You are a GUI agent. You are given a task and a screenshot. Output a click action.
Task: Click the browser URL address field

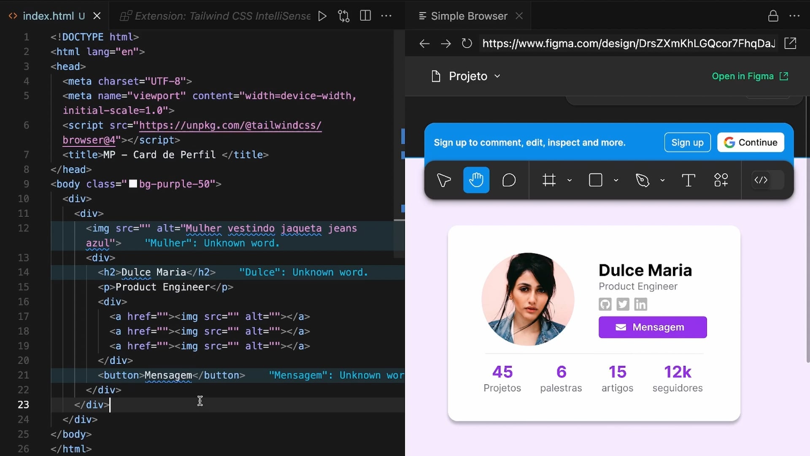point(629,43)
